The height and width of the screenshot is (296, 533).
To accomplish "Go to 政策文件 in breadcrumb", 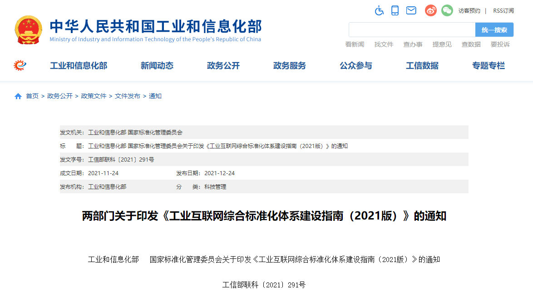I will point(94,96).
